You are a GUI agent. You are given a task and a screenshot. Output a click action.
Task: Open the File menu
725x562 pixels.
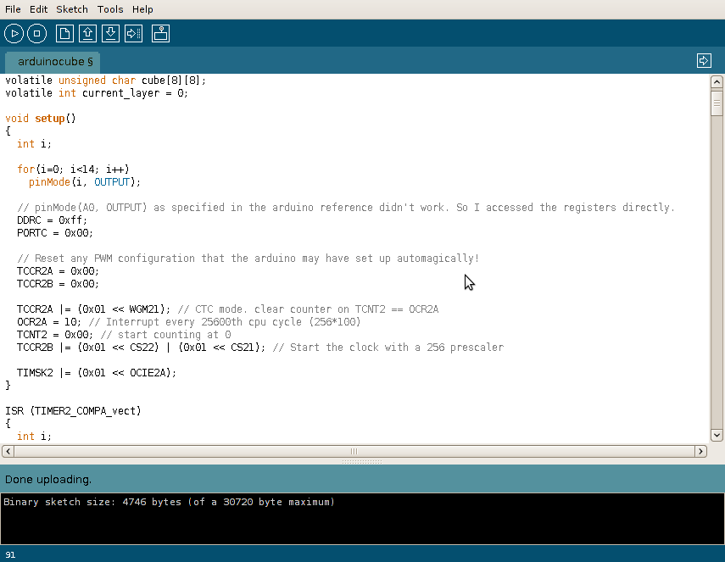tap(13, 9)
